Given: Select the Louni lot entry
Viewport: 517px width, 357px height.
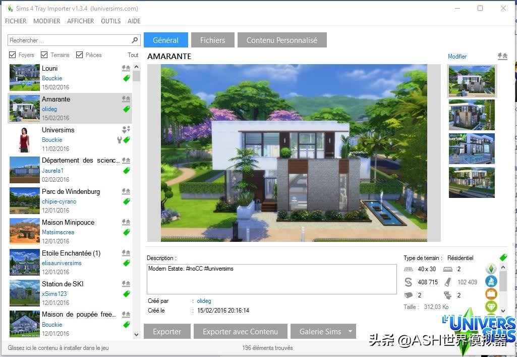Looking at the screenshot, I should tap(70, 78).
